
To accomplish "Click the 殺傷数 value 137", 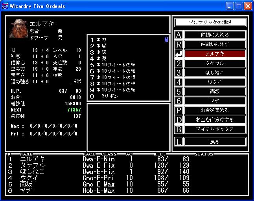I will coord(77,116).
